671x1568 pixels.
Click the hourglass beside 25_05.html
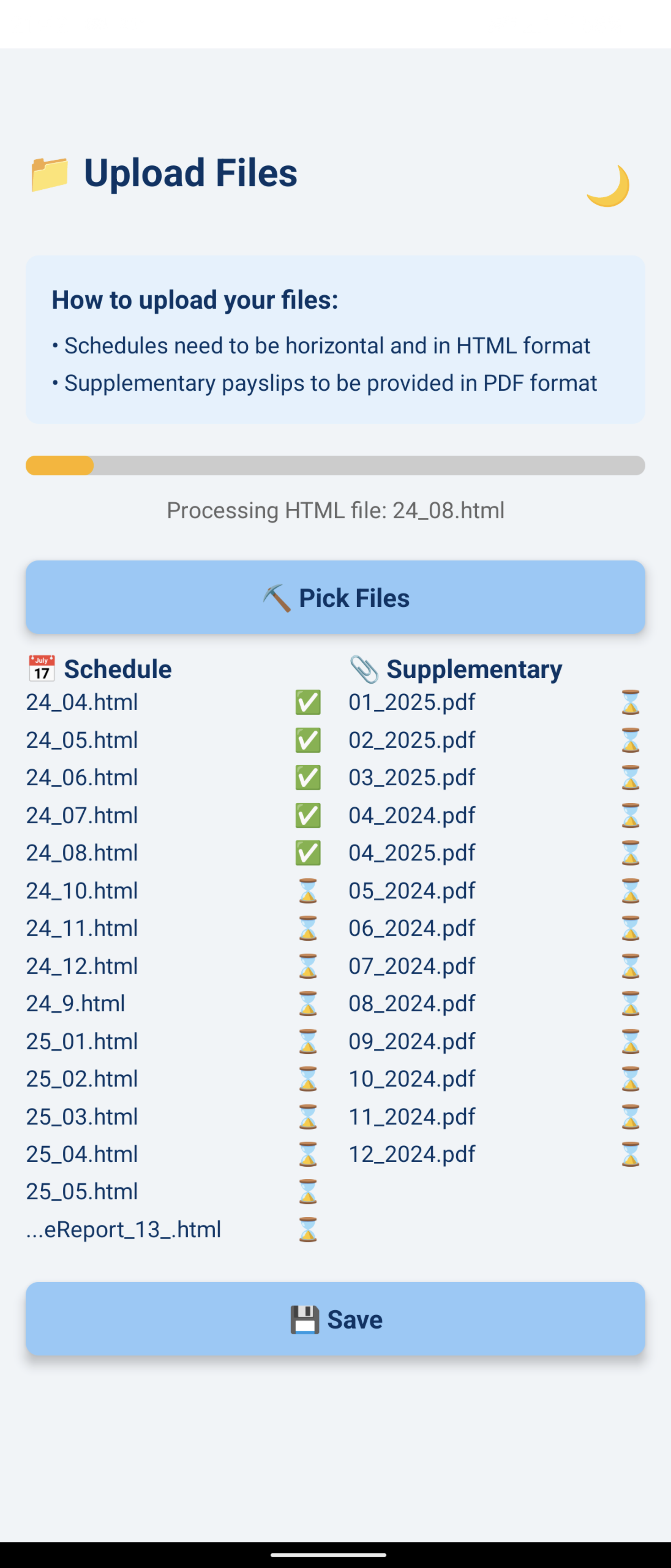(x=308, y=1192)
